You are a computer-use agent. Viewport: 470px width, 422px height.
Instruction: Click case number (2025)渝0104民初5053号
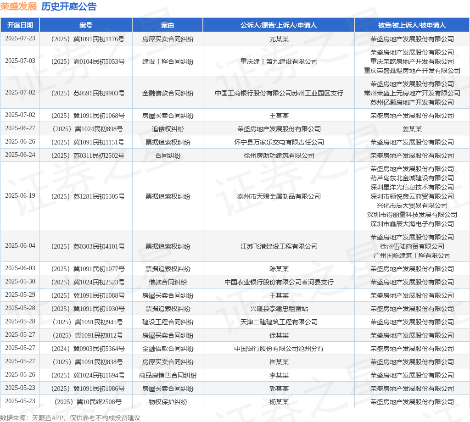click(88, 61)
